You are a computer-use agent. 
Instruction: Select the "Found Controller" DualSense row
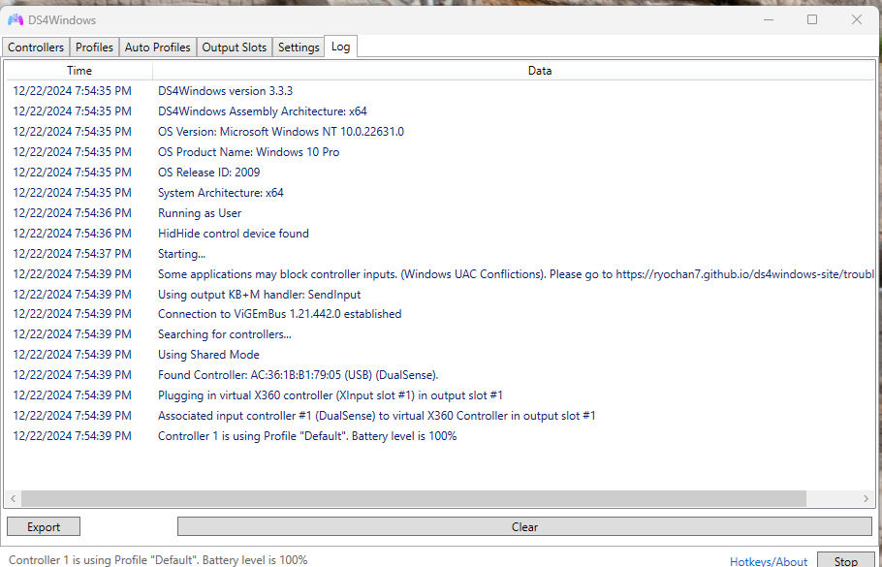440,375
